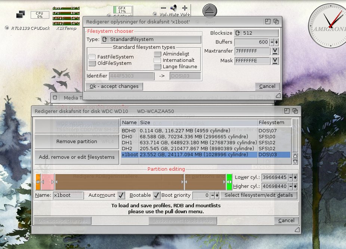Viewport: 346px width, 249px height.
Task: Click the Eject dock icon
Action: click(x=210, y=11)
